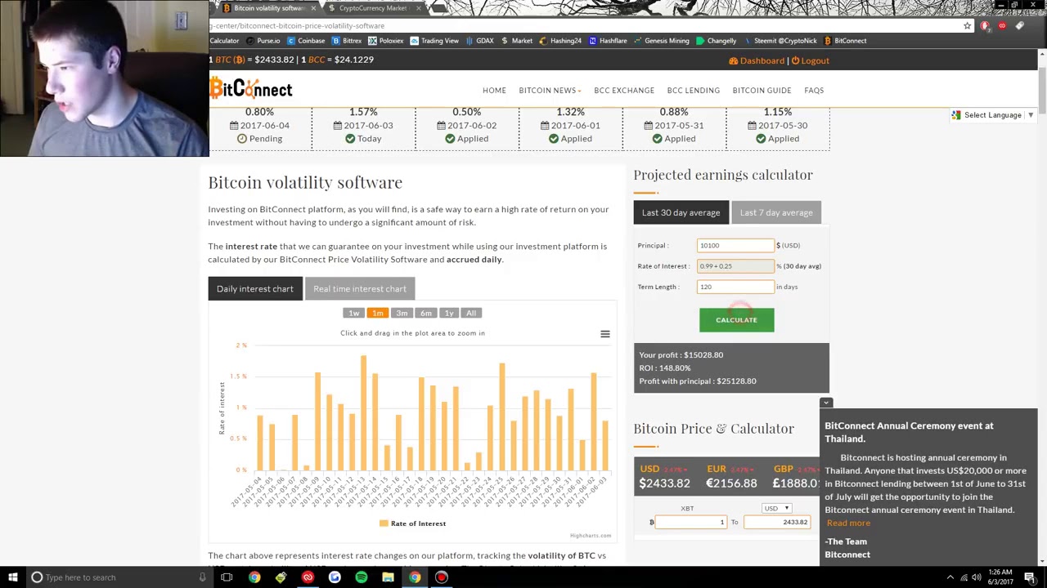Open the BitConnect bookmark in bookmarks bar
The width and height of the screenshot is (1047, 588).
click(845, 41)
